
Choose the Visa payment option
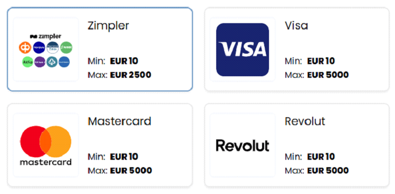pos(297,49)
